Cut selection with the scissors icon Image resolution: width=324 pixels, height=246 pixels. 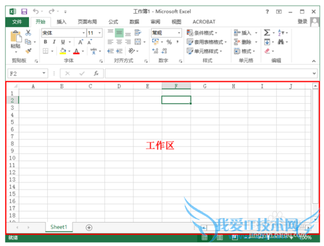tap(28, 32)
